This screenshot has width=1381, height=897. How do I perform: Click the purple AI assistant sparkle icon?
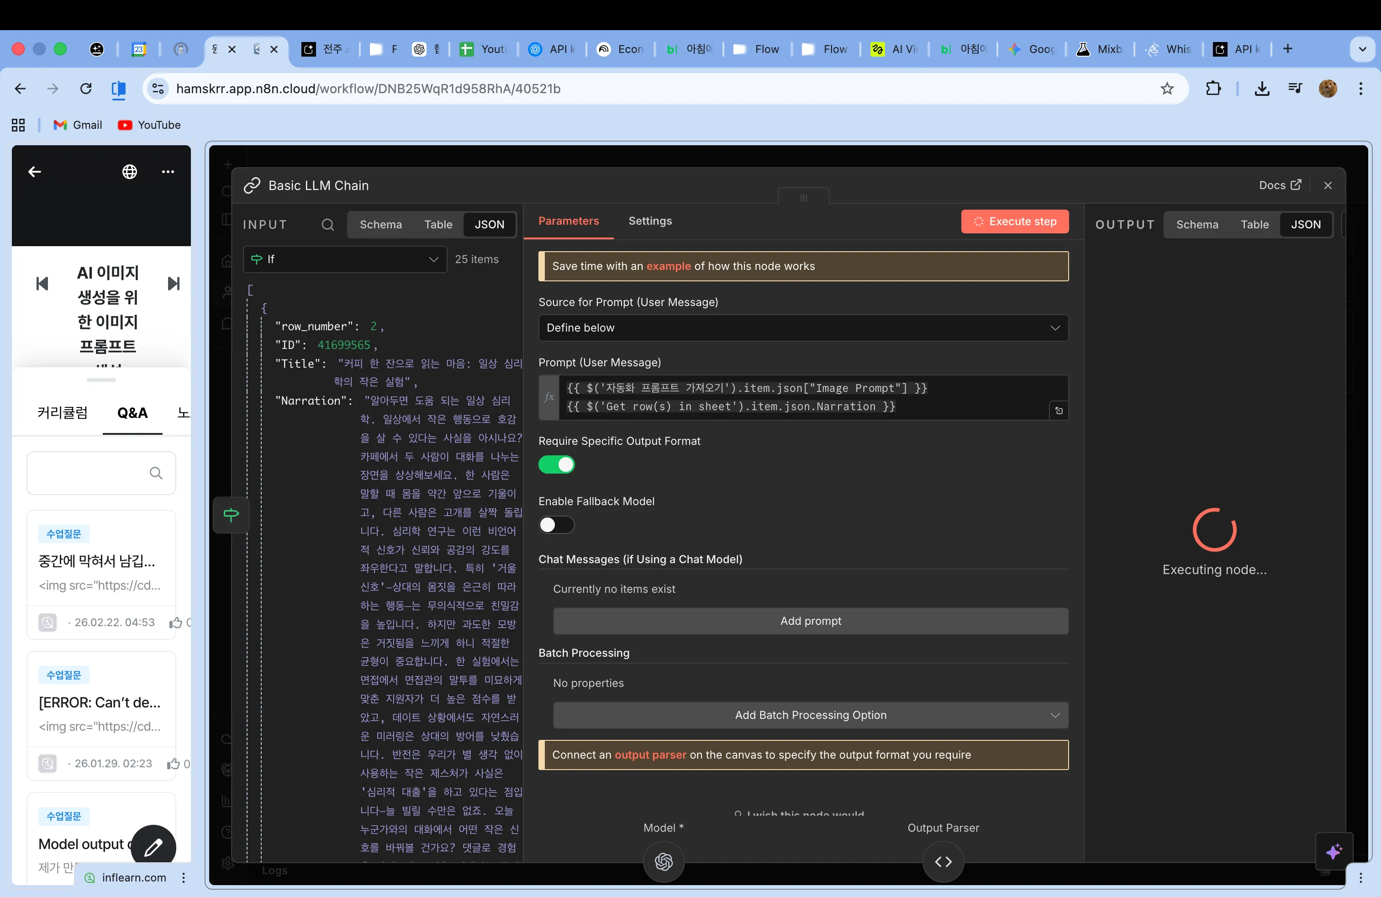[x=1334, y=851]
